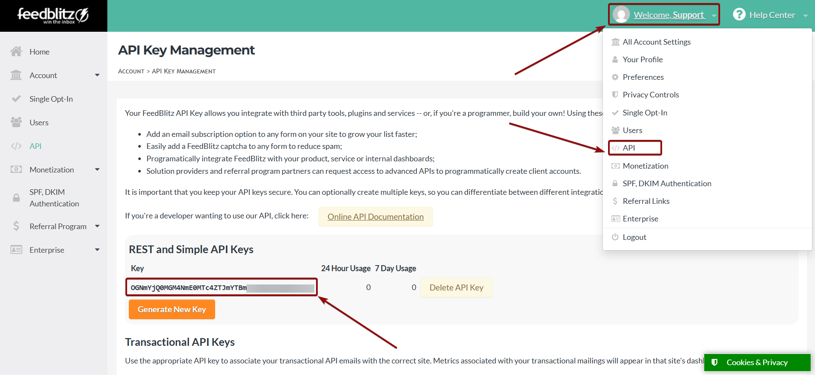The height and width of the screenshot is (375, 815).
Task: Click the "24 Hour Usage" column header
Action: (x=346, y=268)
